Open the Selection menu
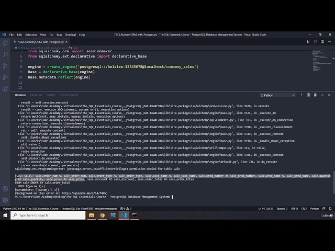This screenshot has height=251, width=335. (31, 35)
